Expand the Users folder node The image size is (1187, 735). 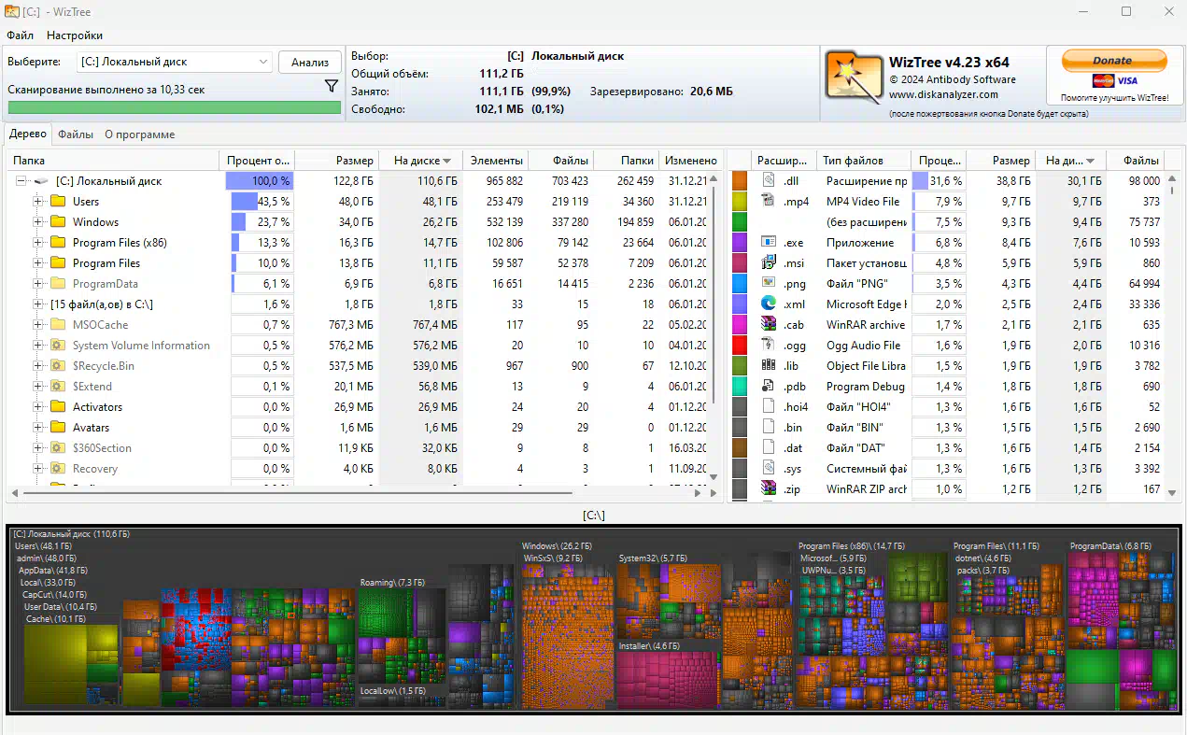coord(38,202)
